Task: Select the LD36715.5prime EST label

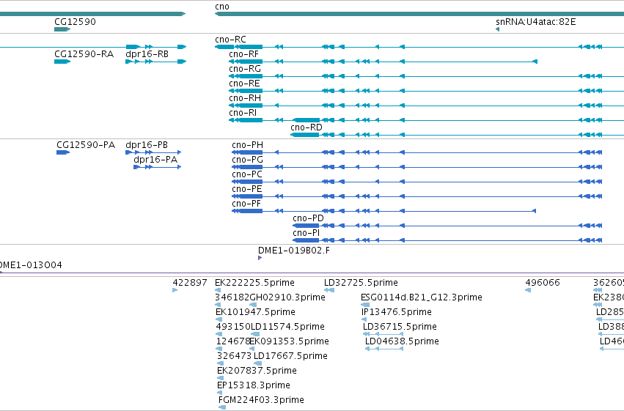Action: (x=400, y=327)
